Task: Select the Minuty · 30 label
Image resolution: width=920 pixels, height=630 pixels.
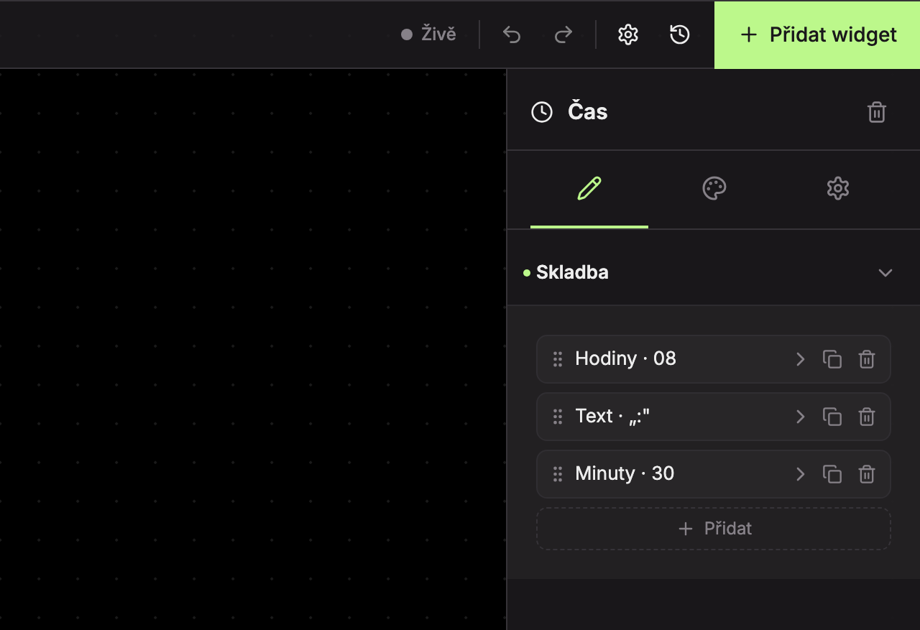Action: tap(625, 473)
